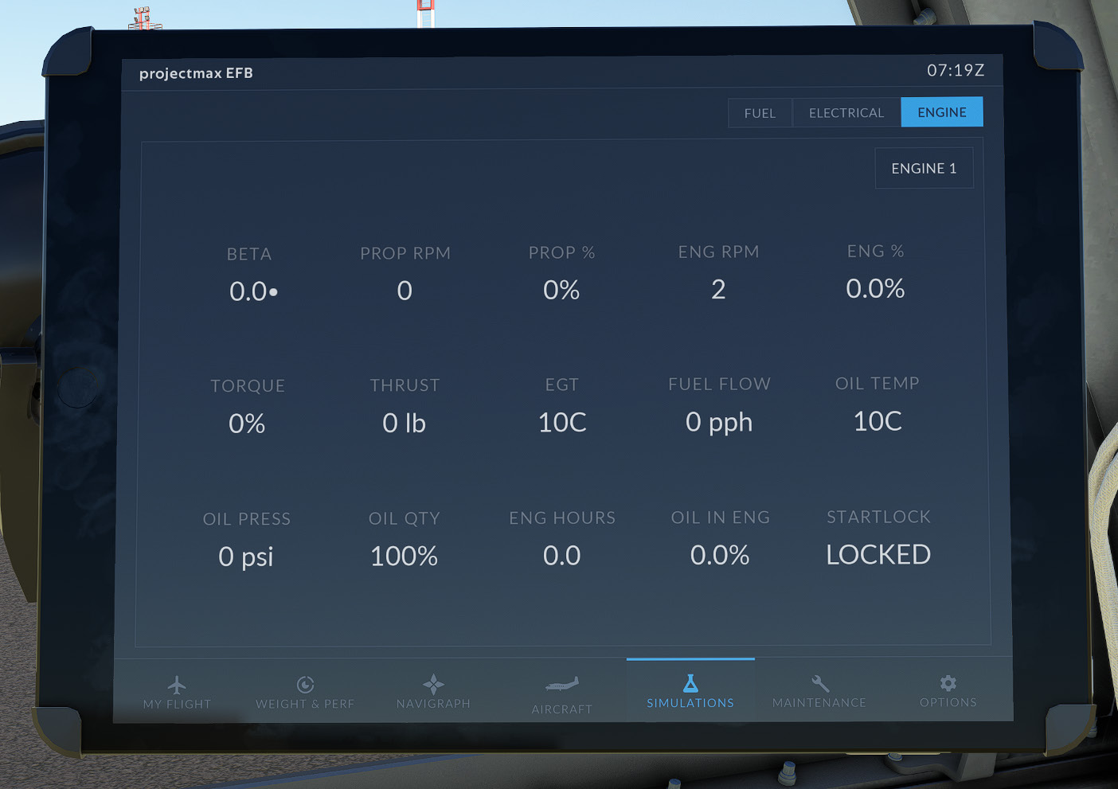The height and width of the screenshot is (789, 1118).
Task: Click the WEIGHT & PERF label
Action: [305, 704]
